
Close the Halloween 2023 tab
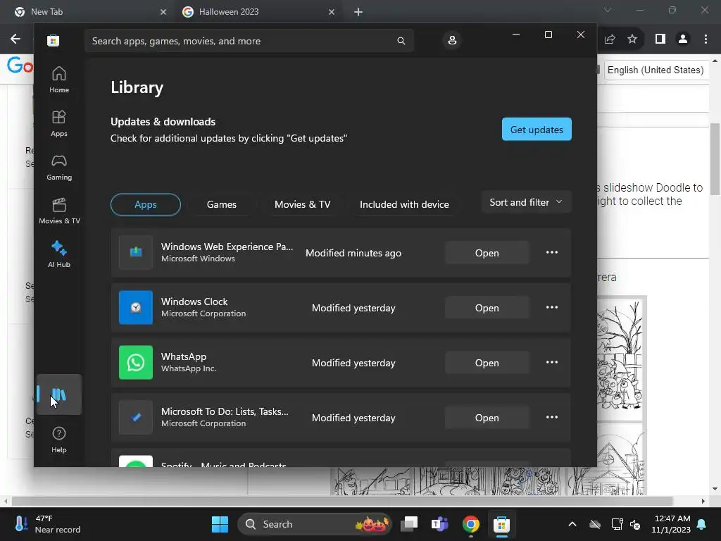tap(332, 12)
